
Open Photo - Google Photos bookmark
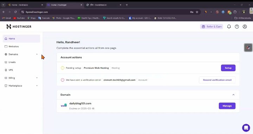pos(64,18)
